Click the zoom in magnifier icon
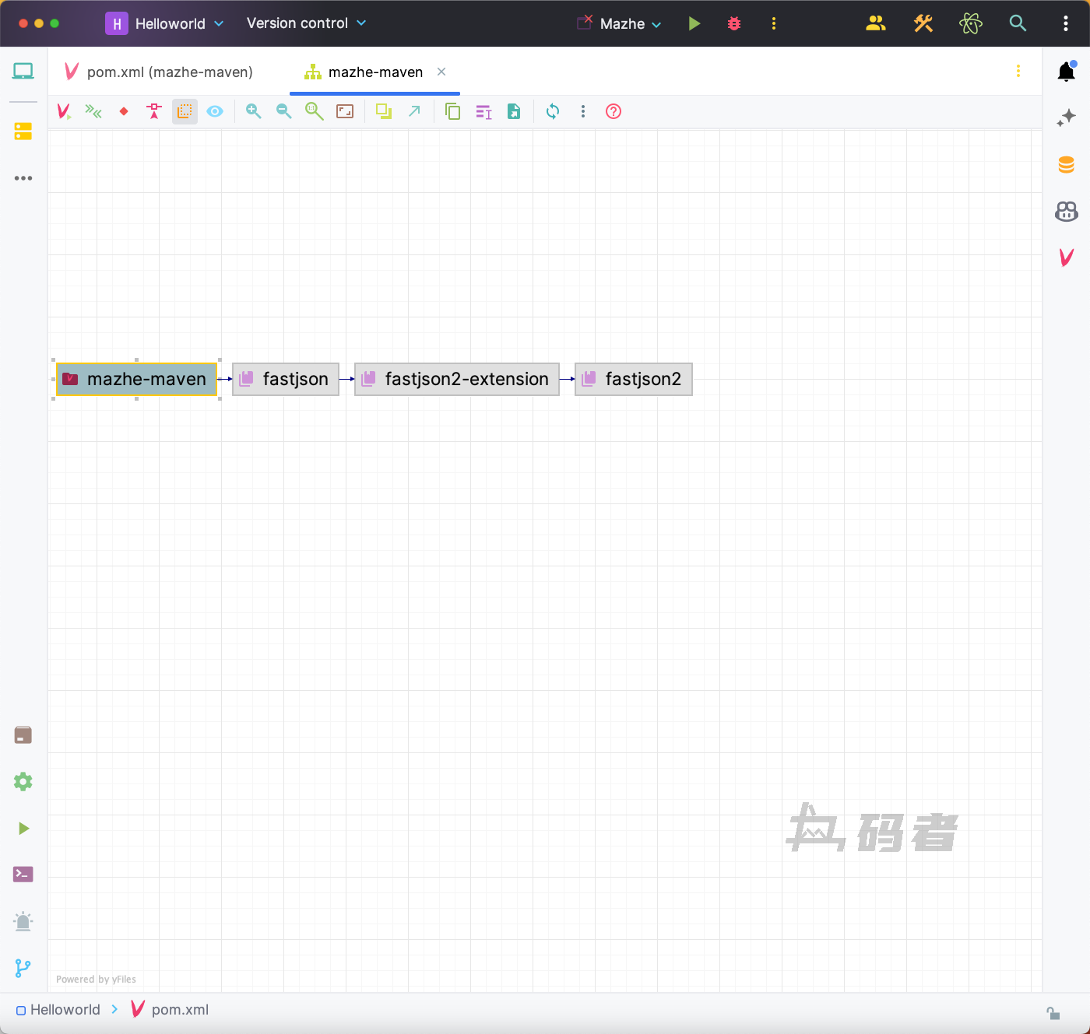 point(253,111)
